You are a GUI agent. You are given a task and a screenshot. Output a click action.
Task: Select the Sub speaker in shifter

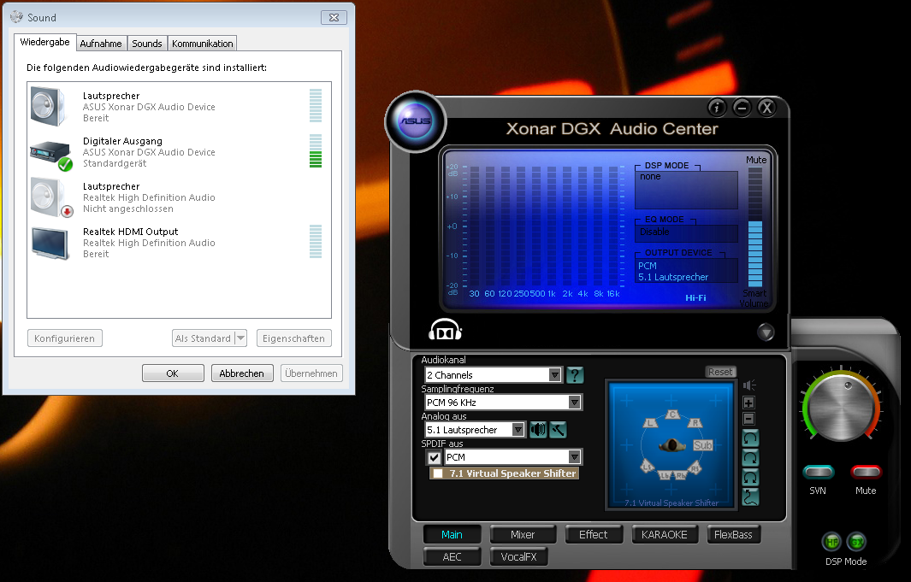702,445
